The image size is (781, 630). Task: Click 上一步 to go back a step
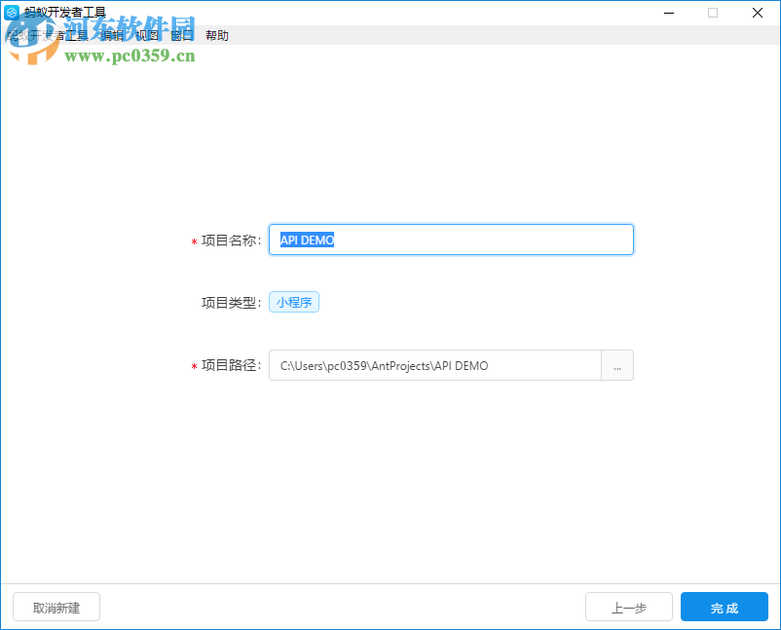click(628, 606)
